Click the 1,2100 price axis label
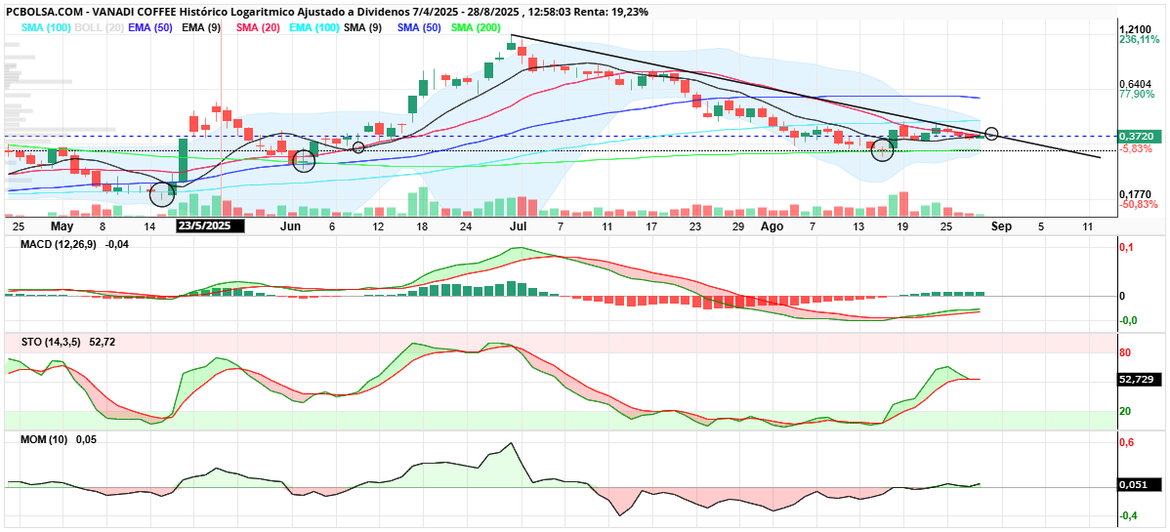 1135,29
